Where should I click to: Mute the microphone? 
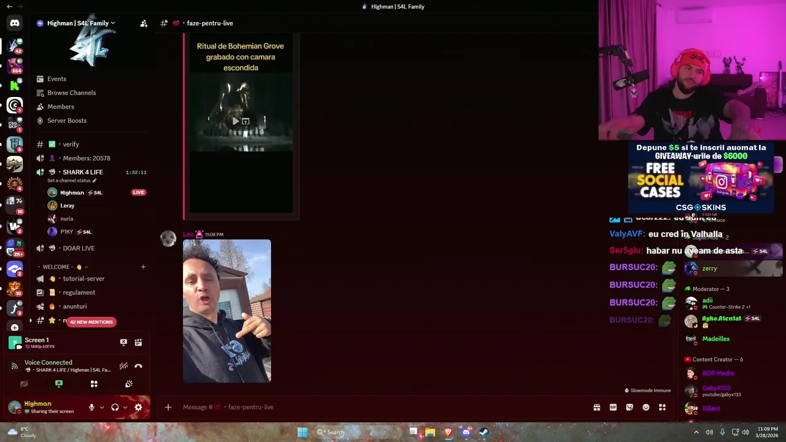coord(91,407)
